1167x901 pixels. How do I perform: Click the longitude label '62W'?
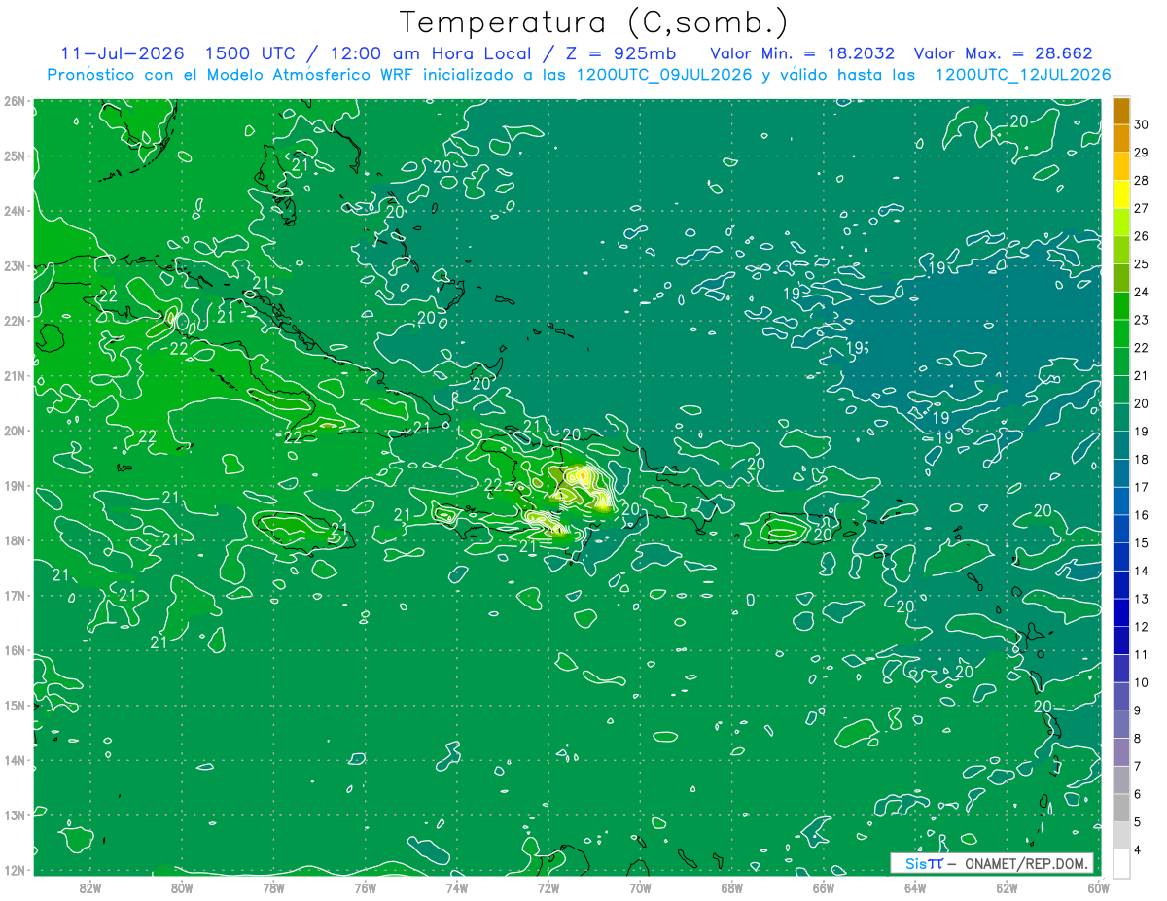point(1007,887)
